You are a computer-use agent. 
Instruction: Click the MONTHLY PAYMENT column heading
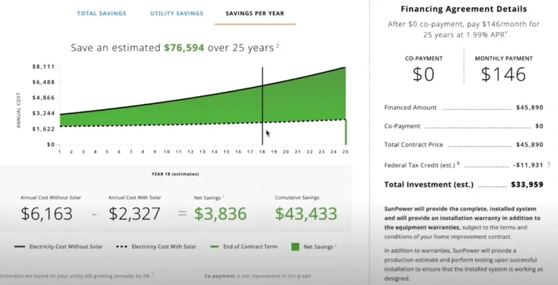[x=504, y=58]
